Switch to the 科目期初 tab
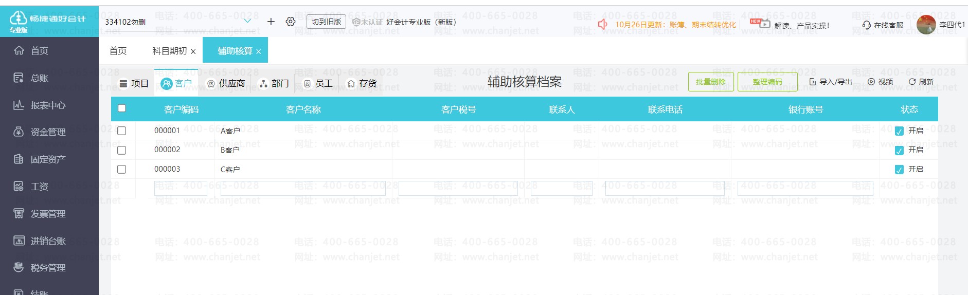Screen dimensions: 968x295 (x=169, y=51)
